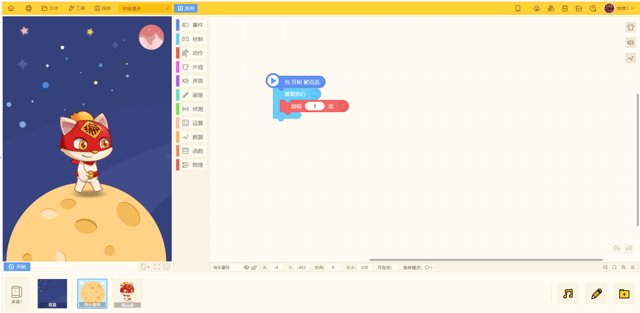This screenshot has width=640, height=313.
Task: Add sound with the music note button
Action: [x=568, y=294]
